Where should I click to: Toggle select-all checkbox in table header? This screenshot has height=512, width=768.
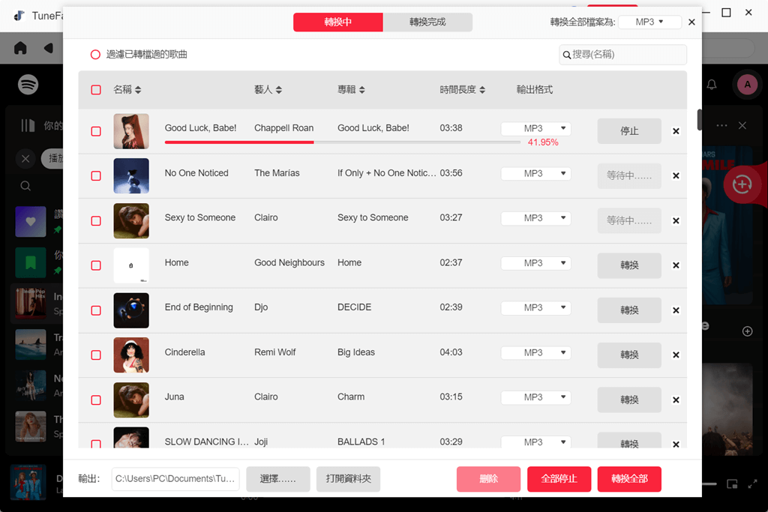pyautogui.click(x=96, y=89)
